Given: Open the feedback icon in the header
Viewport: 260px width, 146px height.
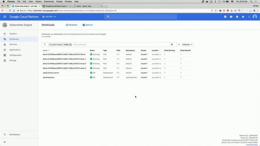Looking at the screenshot, I should (231, 17).
